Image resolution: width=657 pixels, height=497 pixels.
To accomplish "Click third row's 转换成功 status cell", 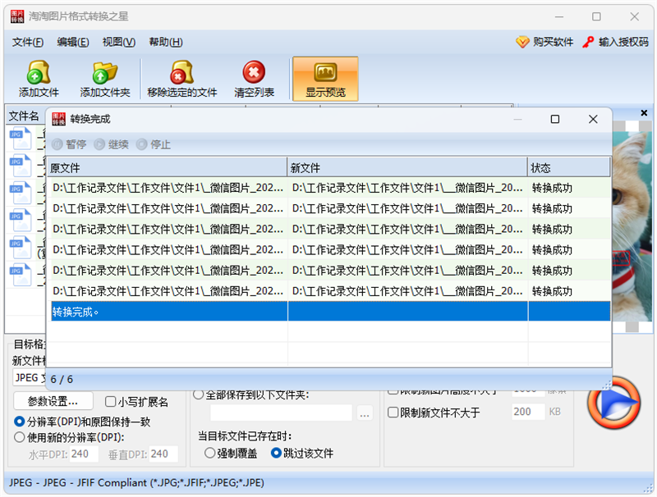I will (569, 230).
